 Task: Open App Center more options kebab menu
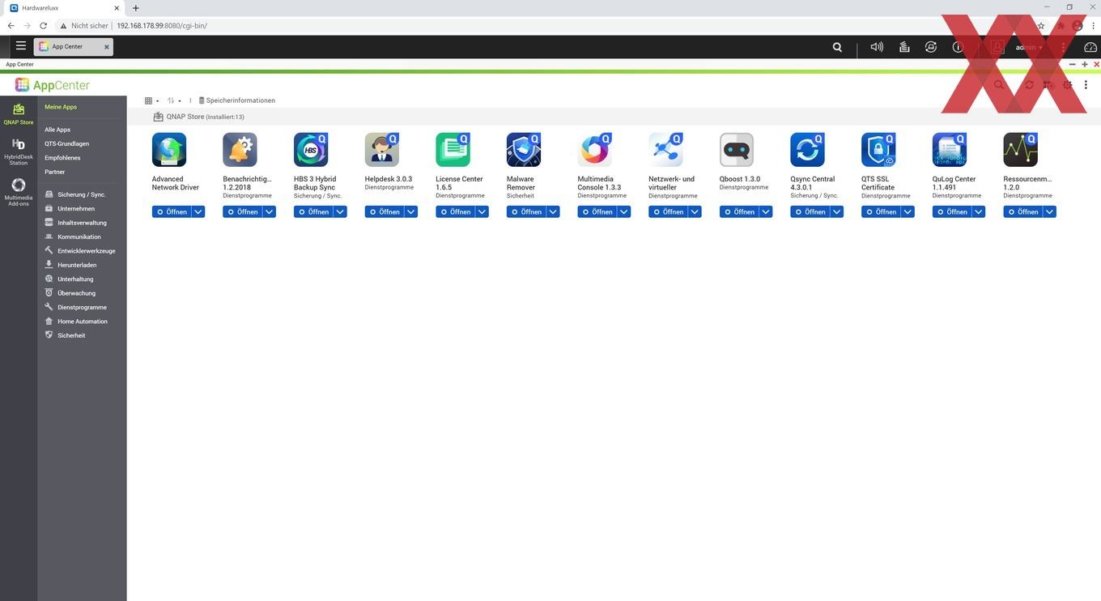tap(1086, 84)
